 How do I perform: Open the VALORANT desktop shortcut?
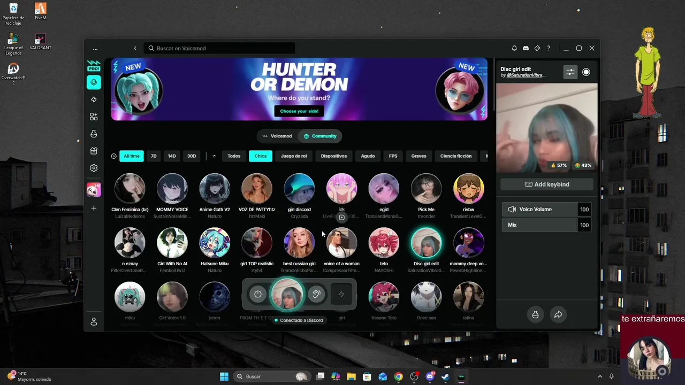coord(40,42)
